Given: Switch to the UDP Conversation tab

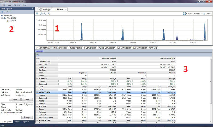Looking at the screenshot, I should (x=140, y=48).
